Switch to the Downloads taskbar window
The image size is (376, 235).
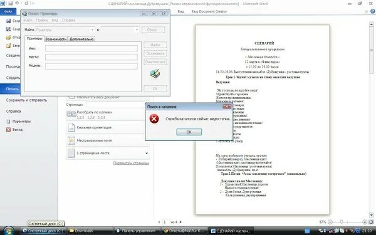click(90, 231)
